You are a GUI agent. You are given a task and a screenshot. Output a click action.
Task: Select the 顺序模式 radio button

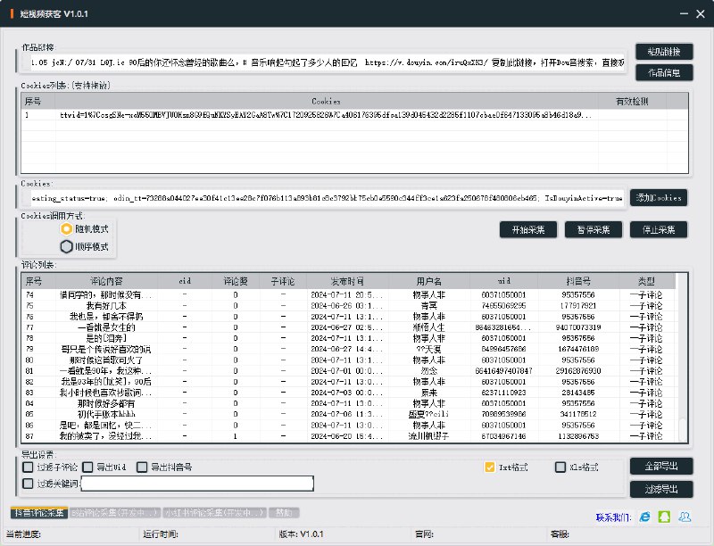(x=66, y=246)
